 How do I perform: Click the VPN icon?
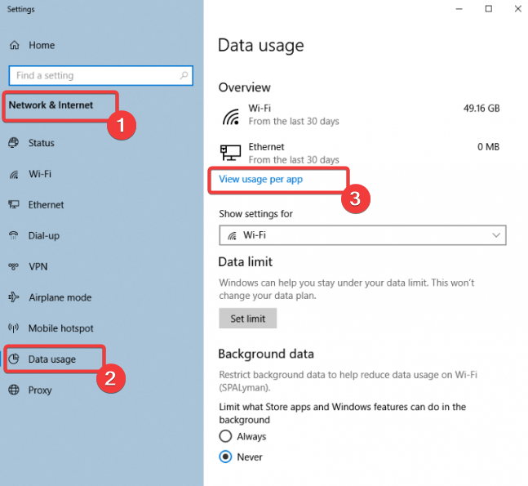point(14,267)
